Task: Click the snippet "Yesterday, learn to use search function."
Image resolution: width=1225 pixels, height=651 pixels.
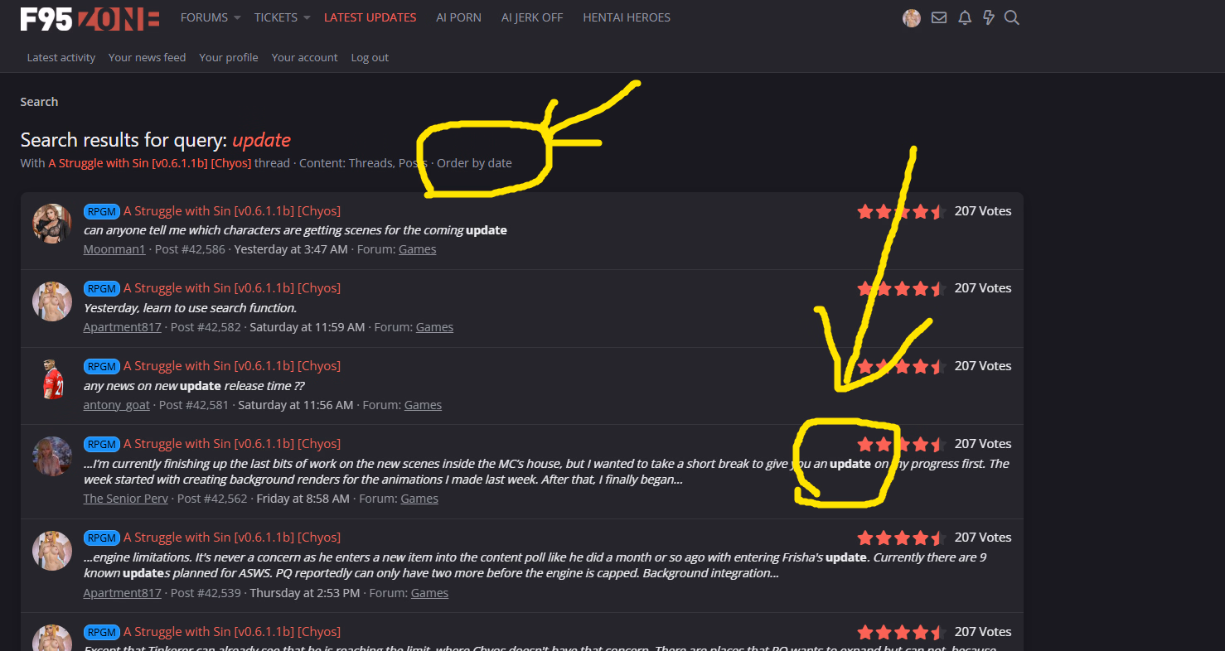Action: tap(190, 308)
